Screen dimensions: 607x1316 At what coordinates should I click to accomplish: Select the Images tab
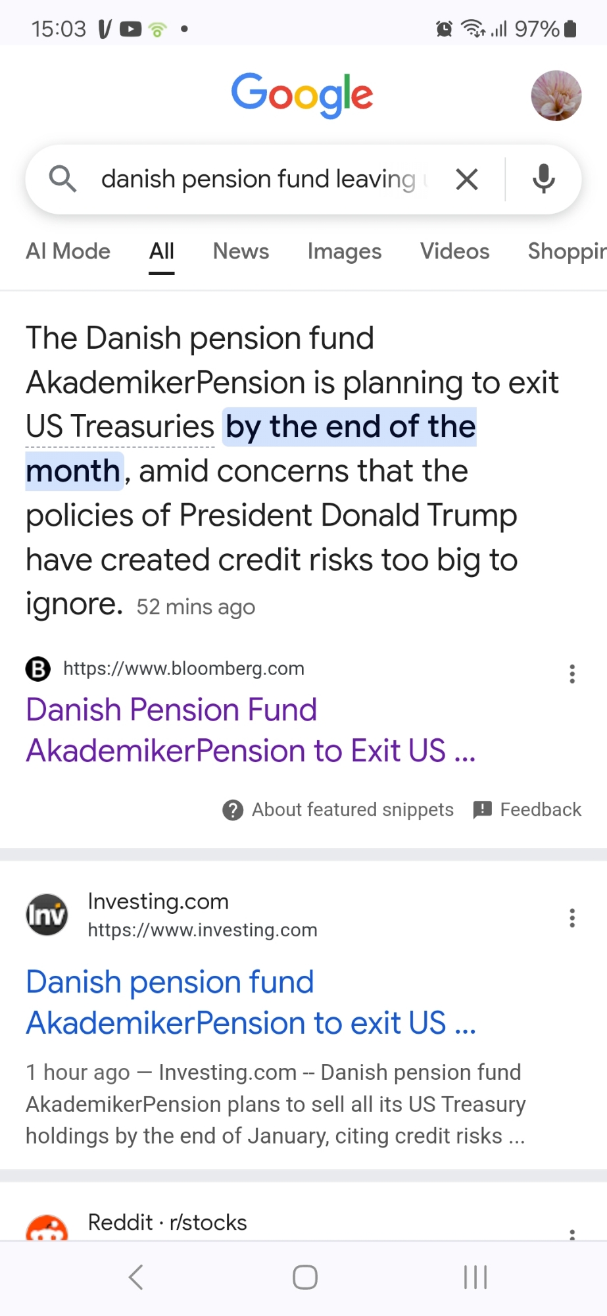(344, 251)
